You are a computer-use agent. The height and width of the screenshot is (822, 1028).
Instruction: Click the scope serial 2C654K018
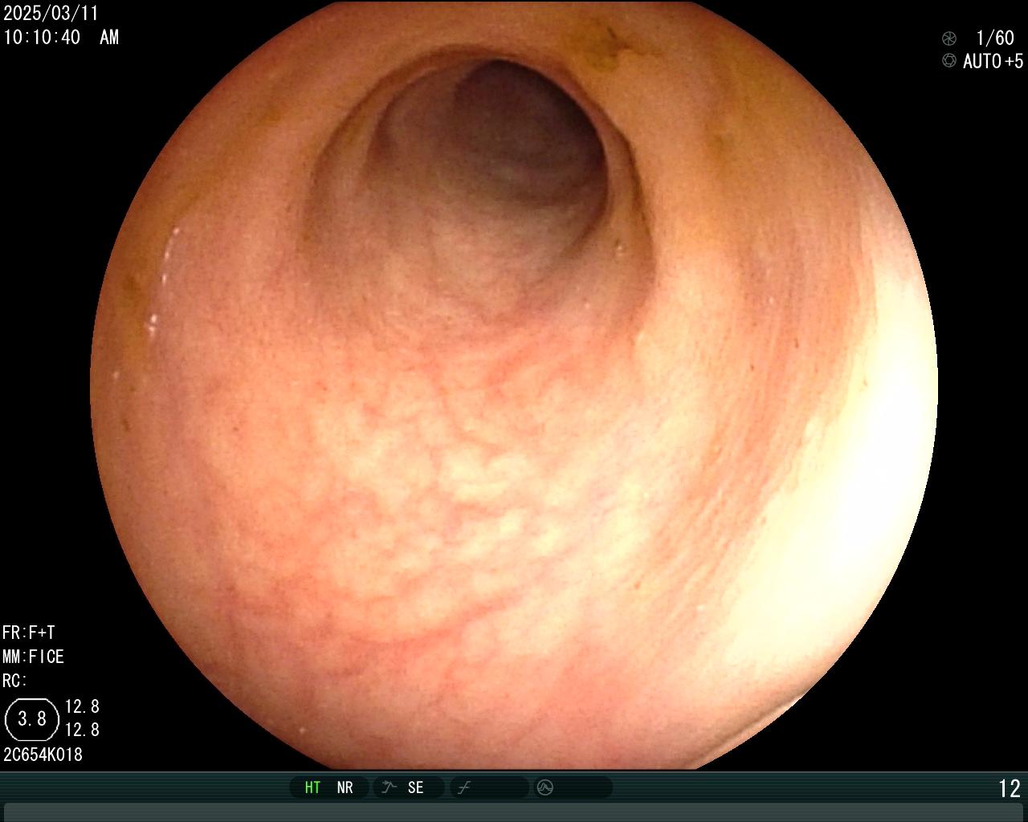pyautogui.click(x=43, y=755)
